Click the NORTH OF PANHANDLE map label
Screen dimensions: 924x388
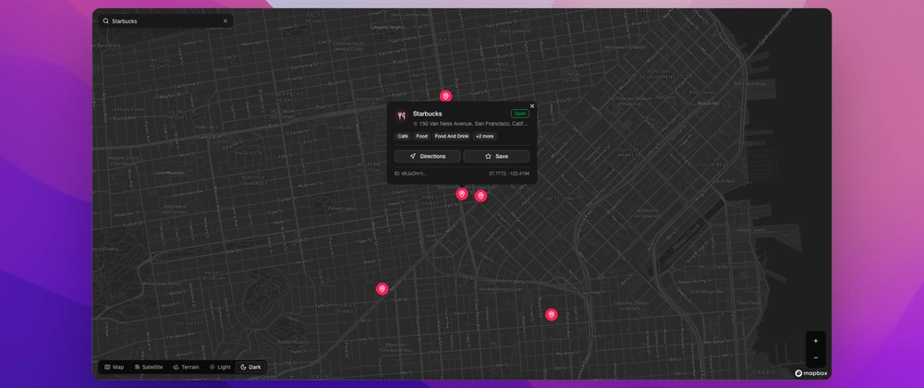click(254, 180)
